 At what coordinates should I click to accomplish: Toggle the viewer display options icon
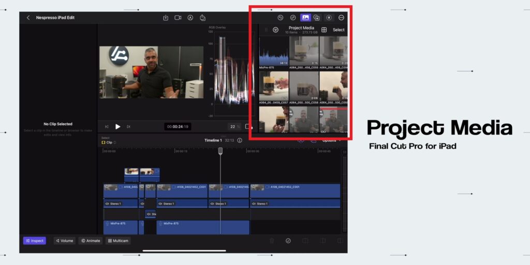248,127
